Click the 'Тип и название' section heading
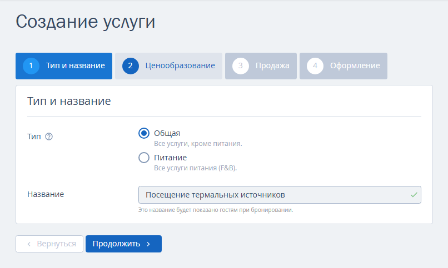The image size is (448, 268). pyautogui.click(x=69, y=101)
